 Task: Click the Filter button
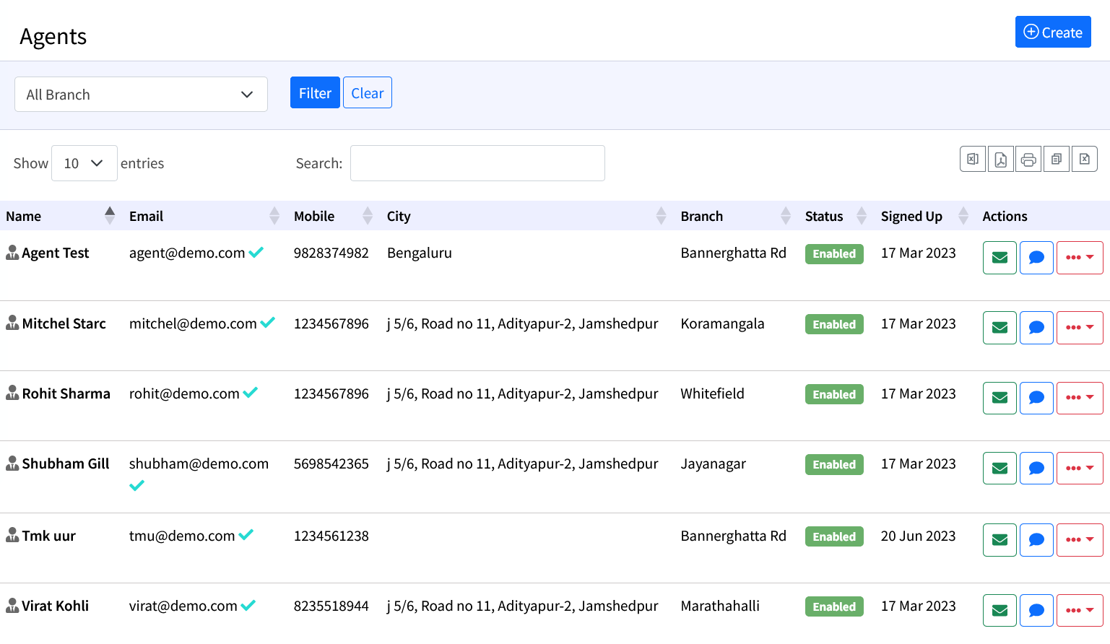tap(315, 93)
